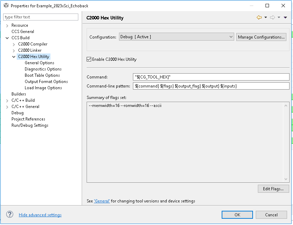Viewport: 293px width, 225px height.
Task: Expand the C/C++ Build node
Action: pyautogui.click(x=7, y=101)
